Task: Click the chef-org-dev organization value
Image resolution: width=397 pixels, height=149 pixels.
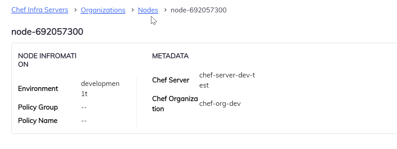Action: pyautogui.click(x=220, y=104)
